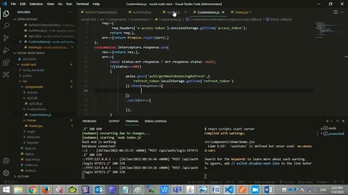The image size is (348, 195).
Task: Open Microsoft Word from the taskbar
Action: click(268, 190)
